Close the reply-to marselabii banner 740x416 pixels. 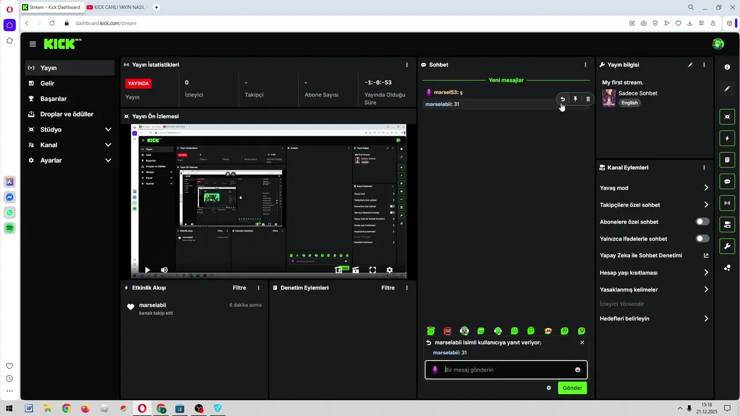point(582,343)
